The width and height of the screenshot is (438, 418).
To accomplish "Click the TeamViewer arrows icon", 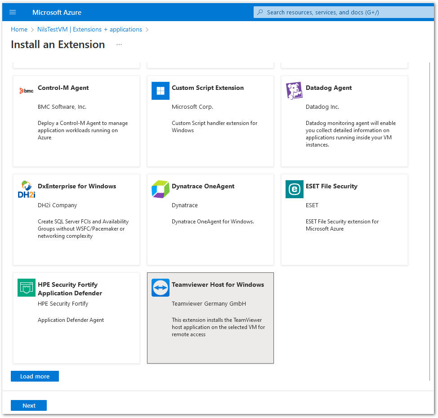I will tap(160, 288).
